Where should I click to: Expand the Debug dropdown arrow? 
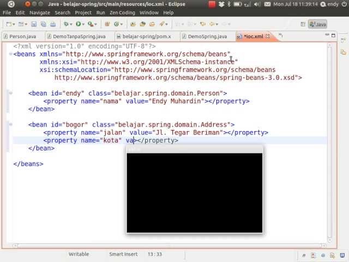[71, 24]
